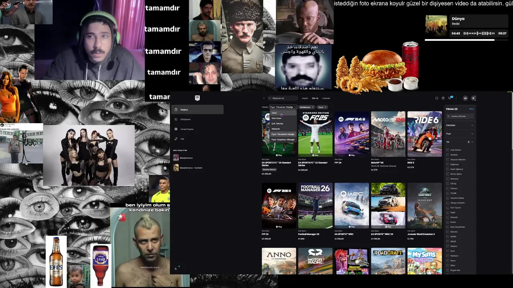Screen dimensions: 513x288
Task: Seek within the Dünya song progress bar
Action: tap(466, 40)
